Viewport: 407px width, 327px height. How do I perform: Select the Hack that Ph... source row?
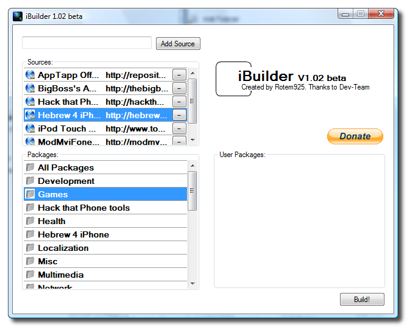coord(105,102)
